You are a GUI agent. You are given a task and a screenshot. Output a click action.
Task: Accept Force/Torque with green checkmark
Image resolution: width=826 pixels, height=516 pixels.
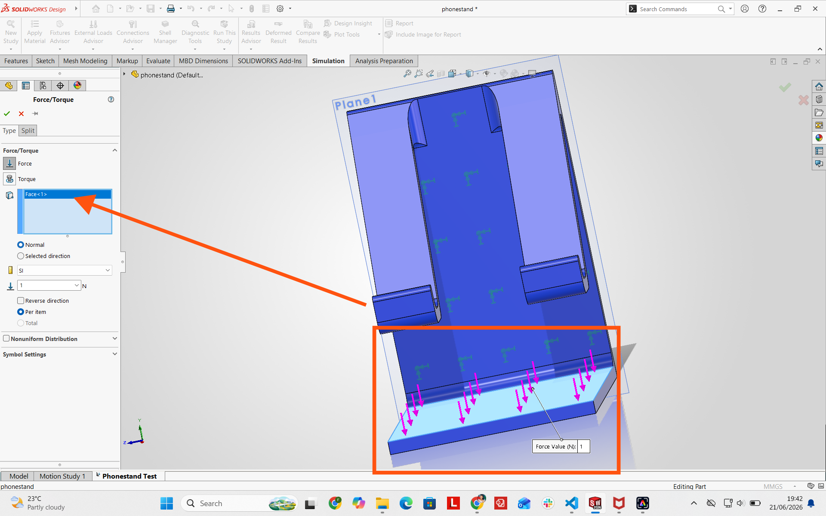(x=7, y=114)
